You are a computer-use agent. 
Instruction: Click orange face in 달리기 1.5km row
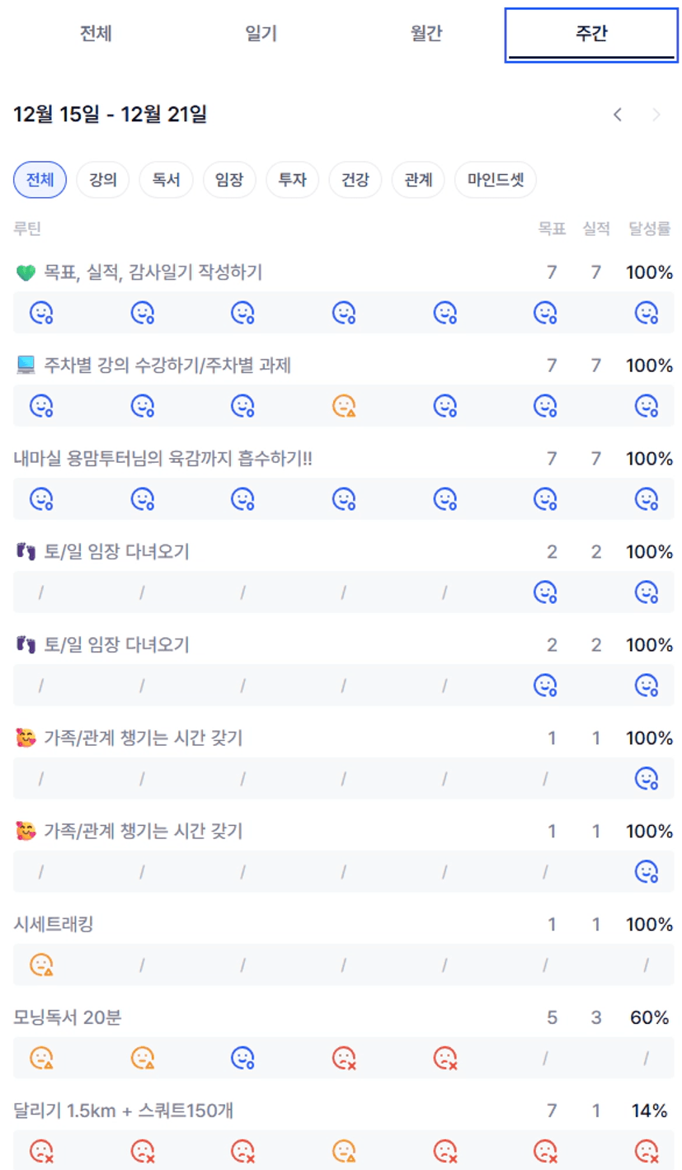point(344,1149)
